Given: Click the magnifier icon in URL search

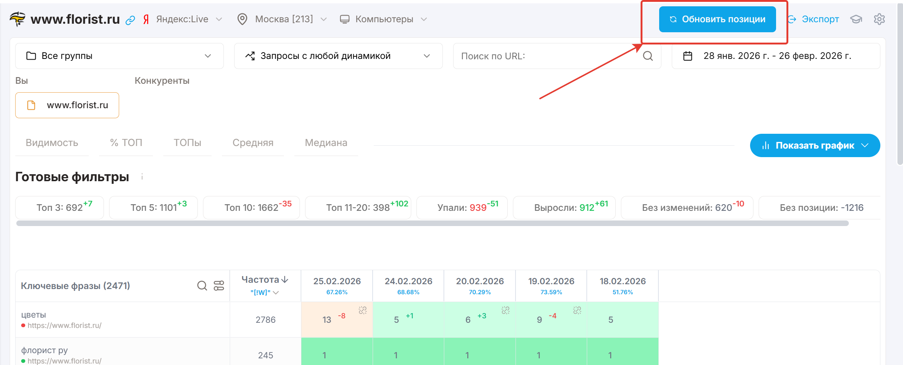Looking at the screenshot, I should point(648,56).
